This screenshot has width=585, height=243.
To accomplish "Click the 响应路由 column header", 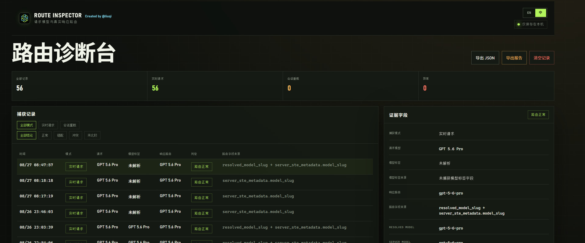I will (x=165, y=154).
